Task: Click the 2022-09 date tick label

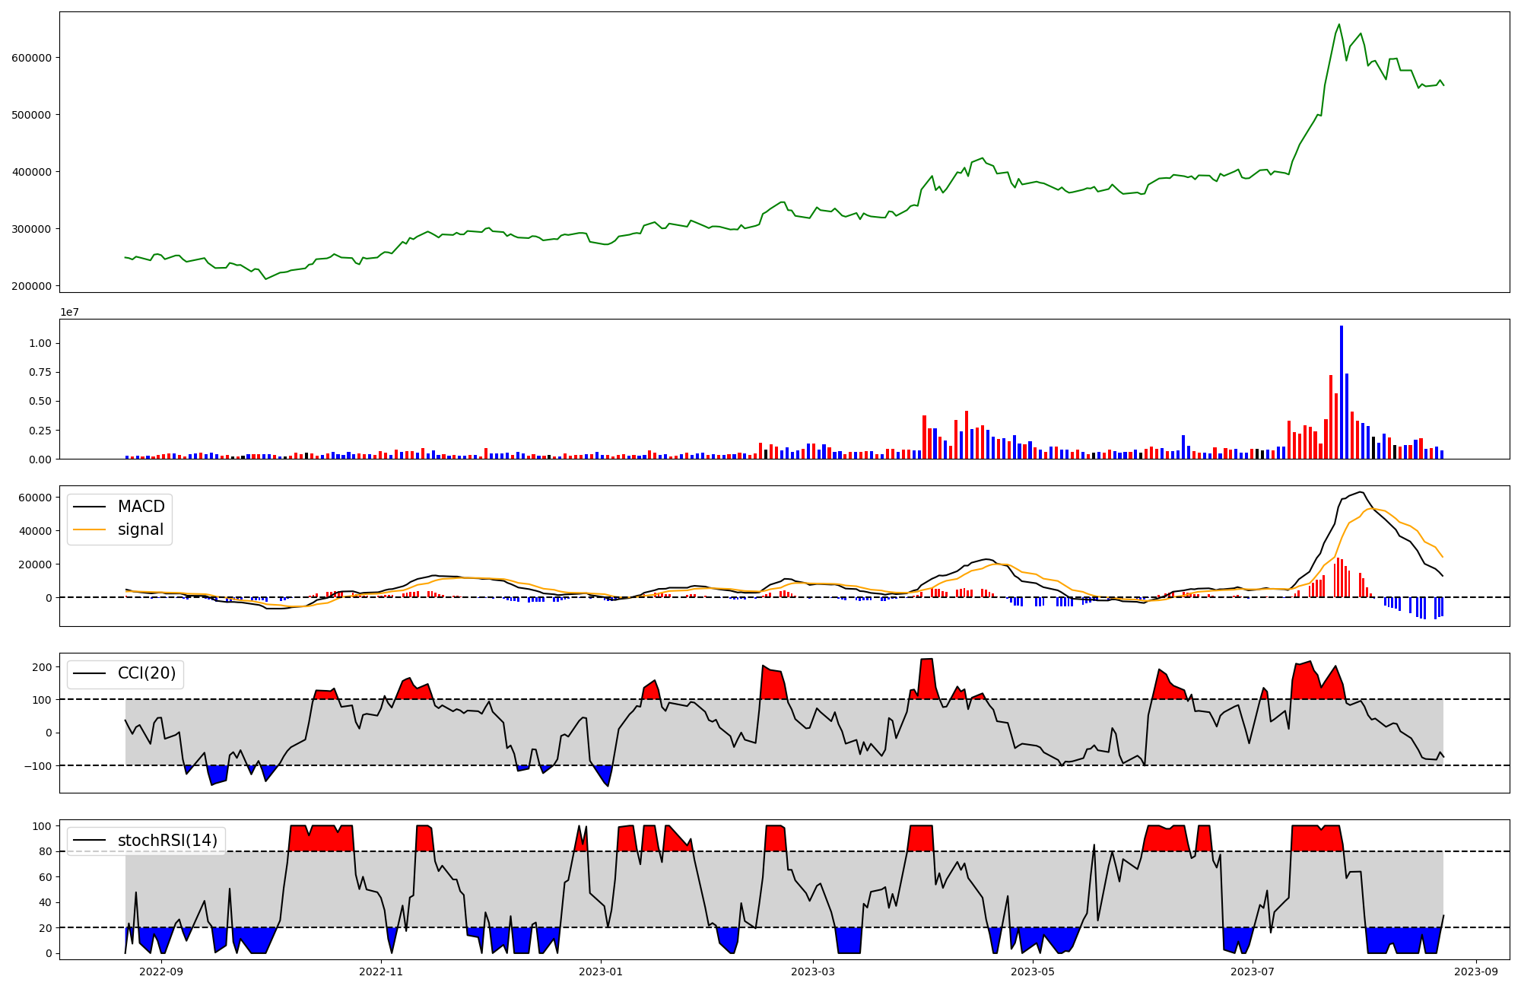Action: click(161, 972)
